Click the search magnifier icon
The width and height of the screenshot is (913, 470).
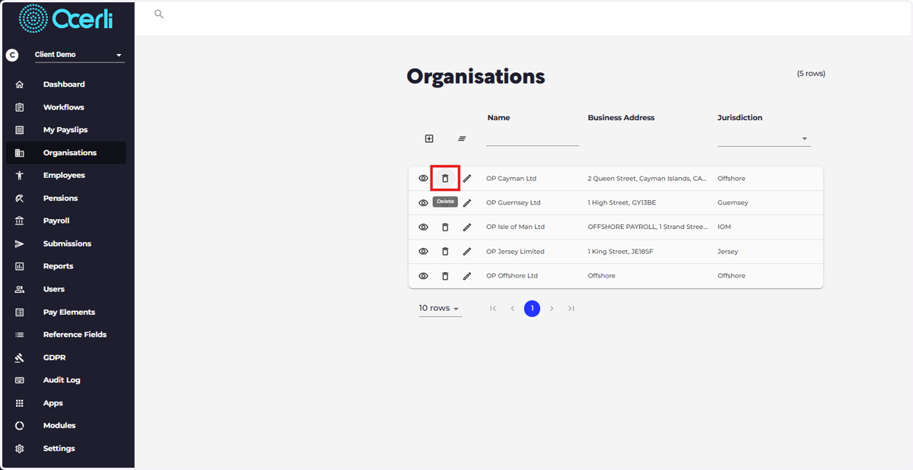pyautogui.click(x=159, y=14)
